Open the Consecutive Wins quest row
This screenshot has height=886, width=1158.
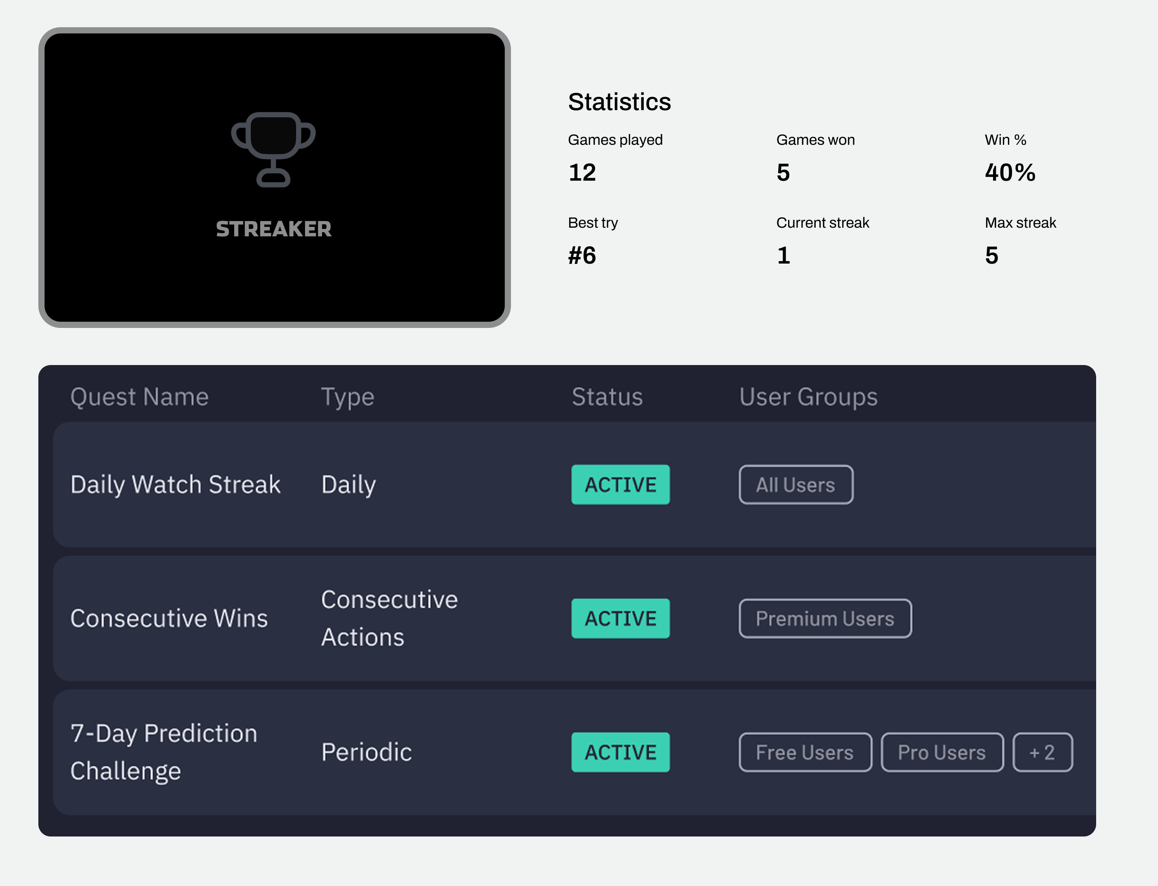(169, 619)
